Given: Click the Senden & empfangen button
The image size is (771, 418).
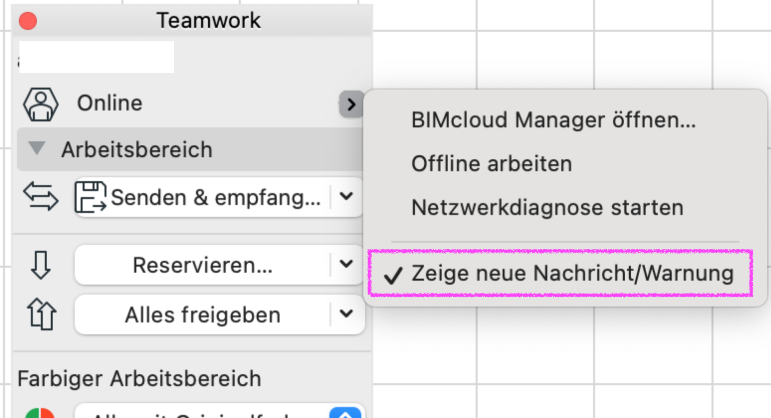Looking at the screenshot, I should 202,197.
